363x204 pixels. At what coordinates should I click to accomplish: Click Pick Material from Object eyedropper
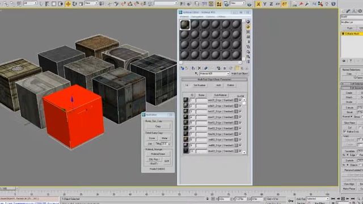tap(196, 74)
